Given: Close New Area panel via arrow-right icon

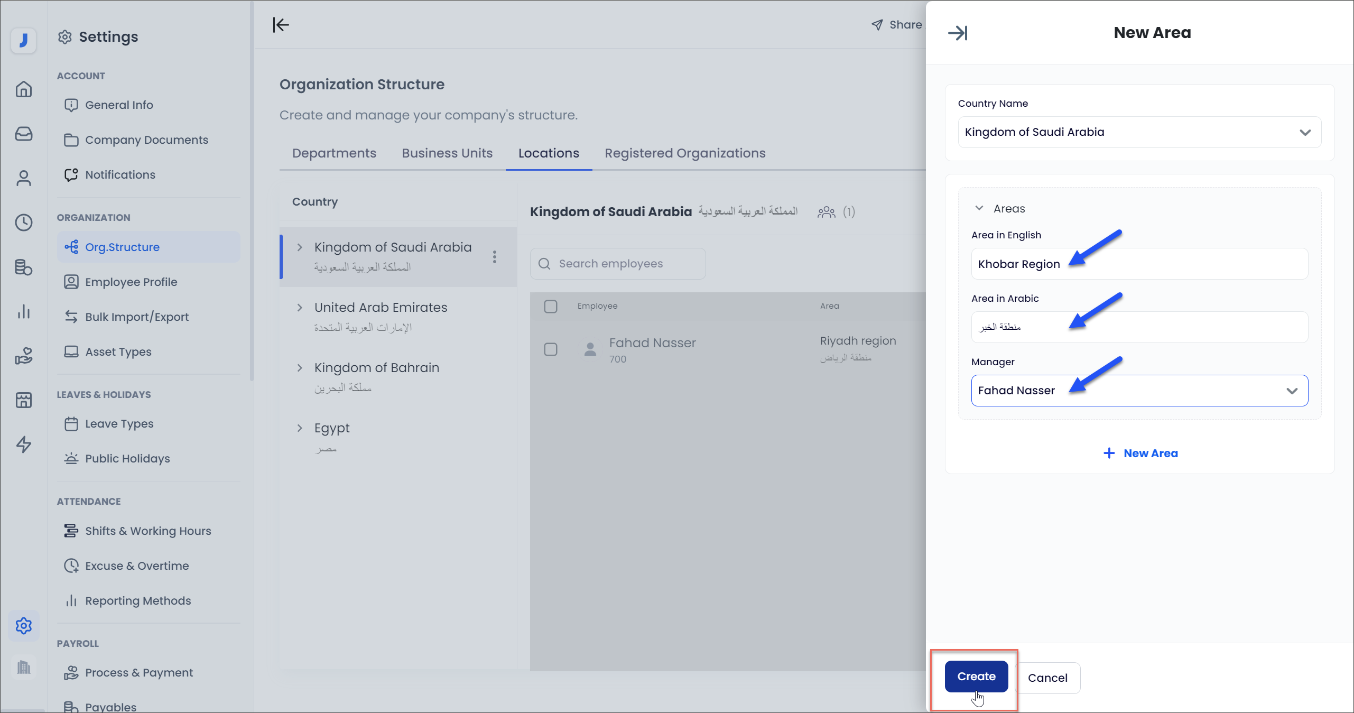Looking at the screenshot, I should point(957,33).
